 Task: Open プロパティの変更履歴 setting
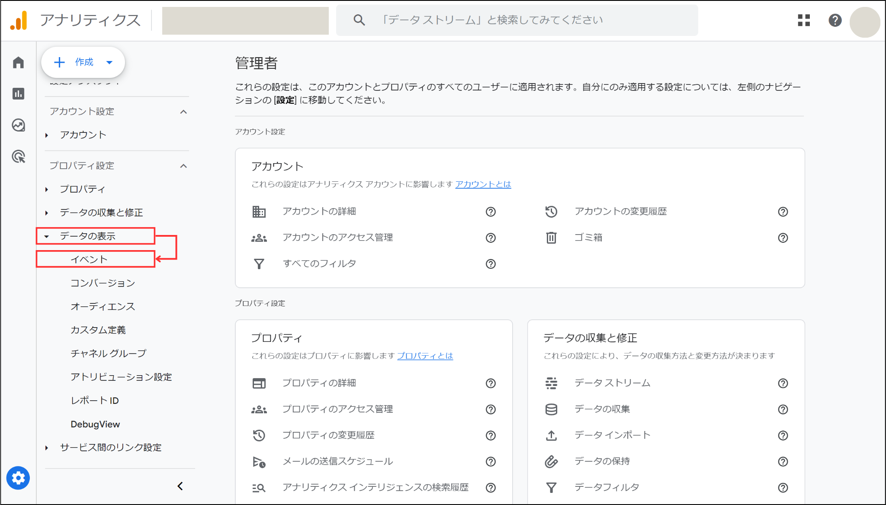coord(328,435)
